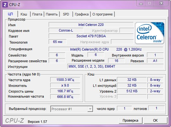Click the empty Идентификатор field
The width and height of the screenshot is (171, 127).
(x=127, y=30)
